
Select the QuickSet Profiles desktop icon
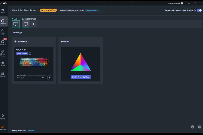(x=26, y=24)
